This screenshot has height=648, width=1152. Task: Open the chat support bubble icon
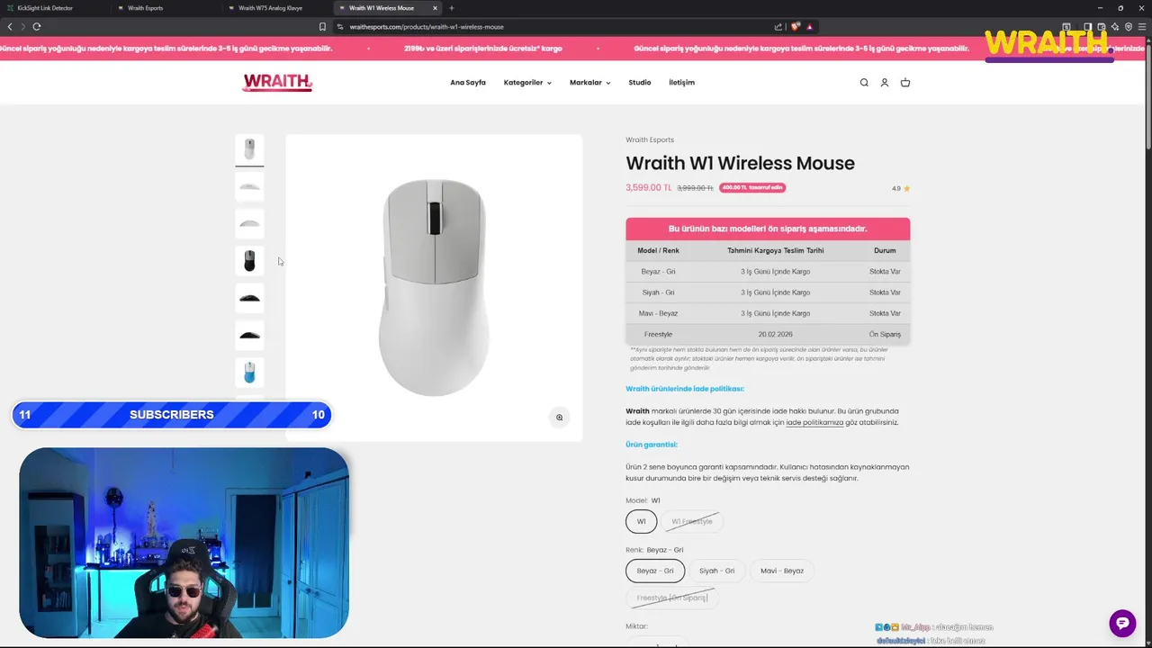[x=1122, y=623]
